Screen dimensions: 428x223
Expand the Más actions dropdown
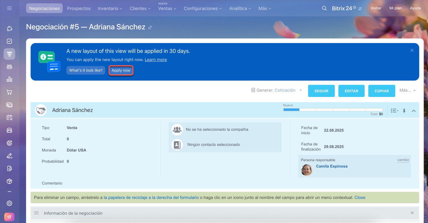point(407,91)
